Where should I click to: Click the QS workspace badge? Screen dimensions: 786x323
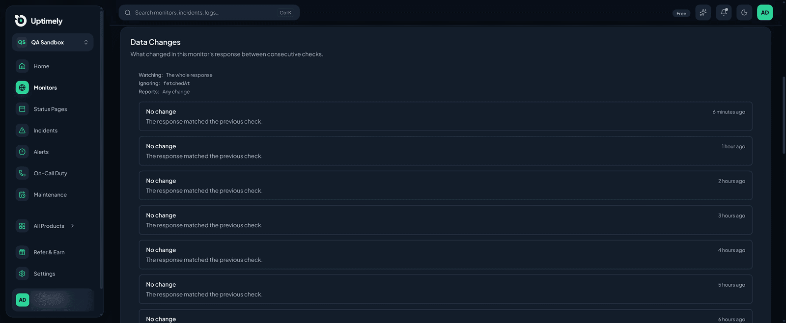click(x=22, y=42)
